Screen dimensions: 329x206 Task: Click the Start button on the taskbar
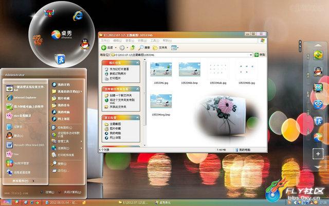click(x=6, y=202)
